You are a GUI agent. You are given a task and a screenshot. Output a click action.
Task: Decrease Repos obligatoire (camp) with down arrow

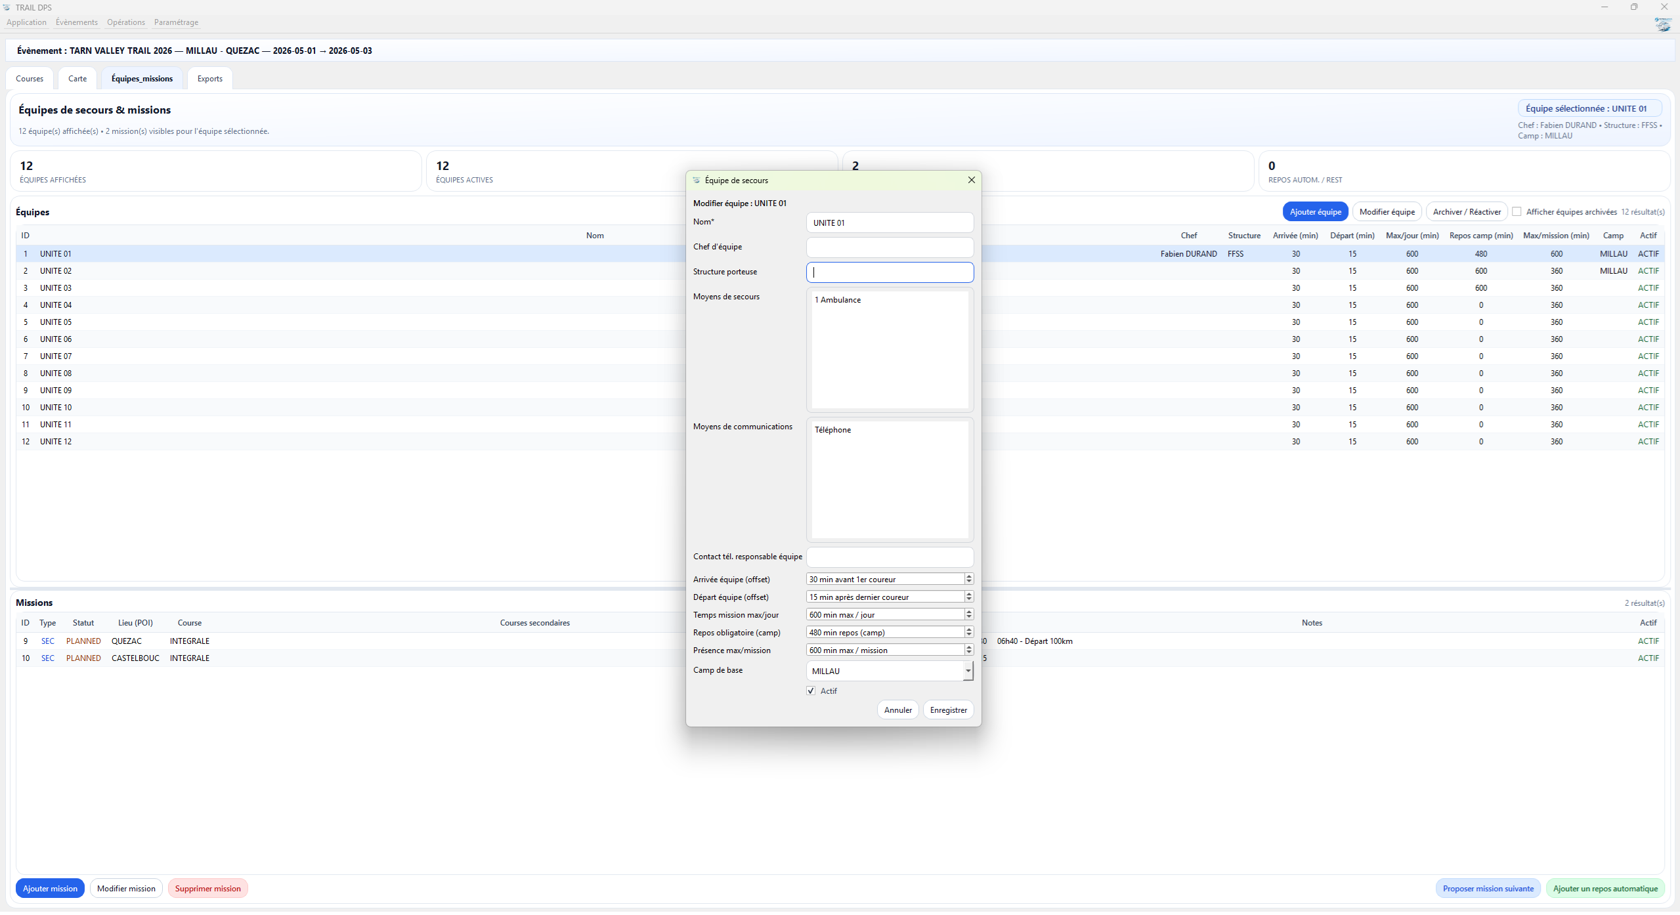(968, 635)
